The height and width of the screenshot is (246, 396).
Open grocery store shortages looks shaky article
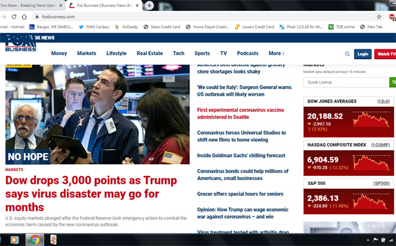pyautogui.click(x=241, y=68)
